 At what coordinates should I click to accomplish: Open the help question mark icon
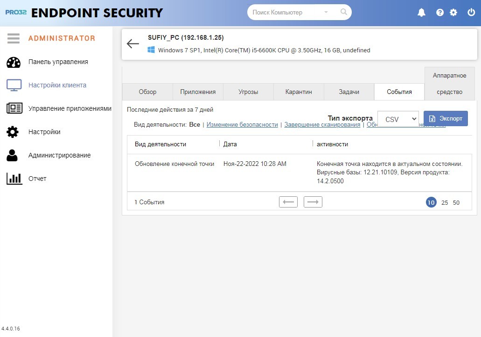[x=439, y=13]
